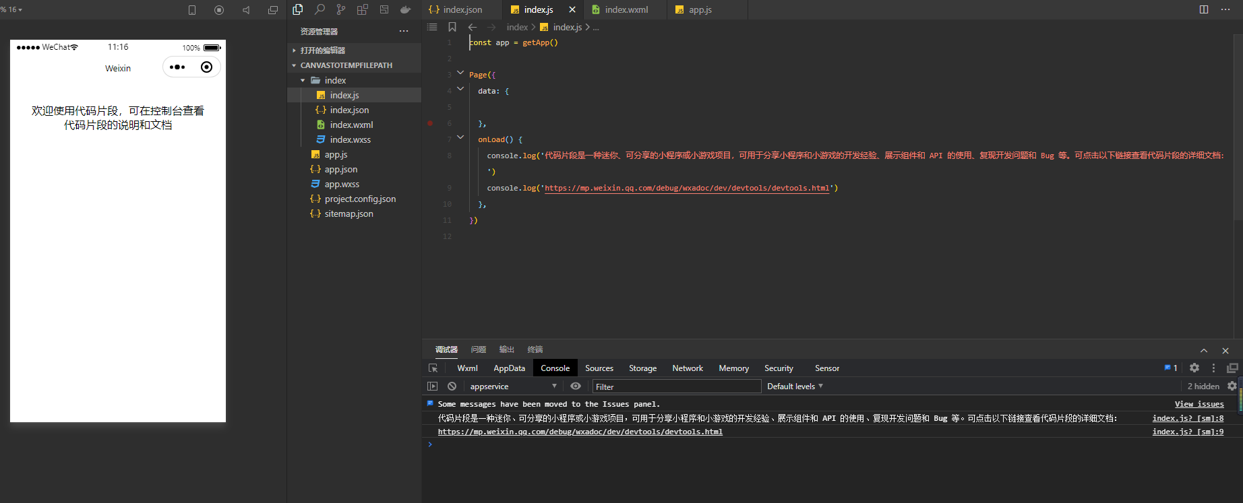Click the bookmark icon in breadcrumb bar
This screenshot has width=1243, height=503.
tap(452, 27)
